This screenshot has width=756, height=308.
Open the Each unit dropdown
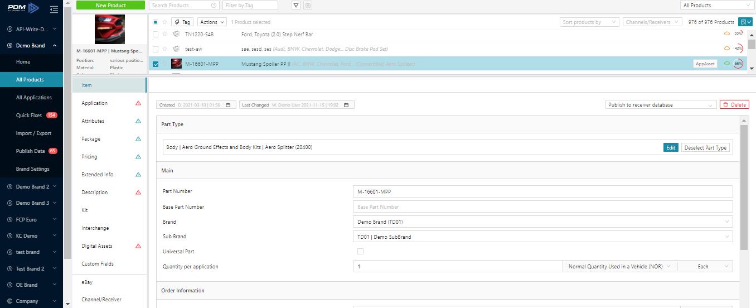pos(705,267)
